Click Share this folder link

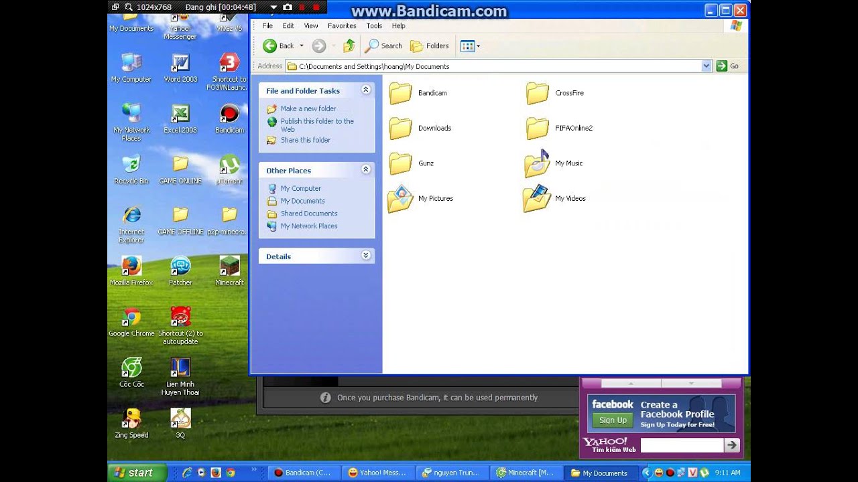click(306, 140)
